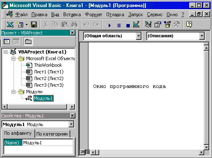Open the Вид menu

coord(55,15)
